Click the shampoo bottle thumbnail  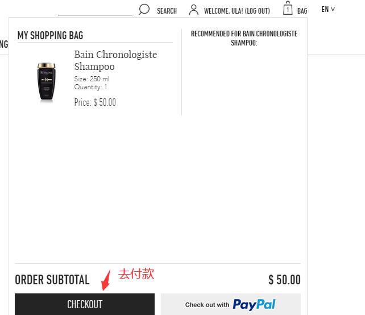pyautogui.click(x=46, y=82)
